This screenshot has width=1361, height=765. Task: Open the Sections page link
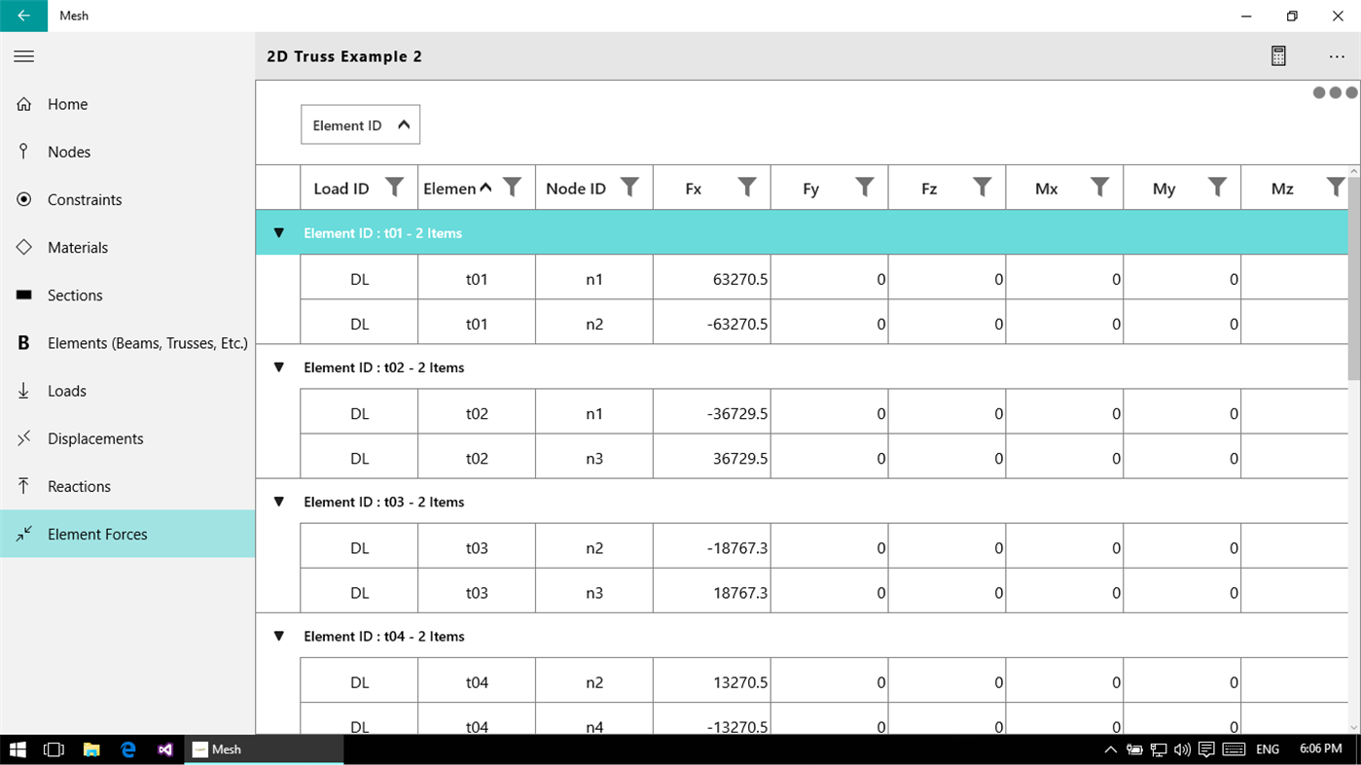coord(75,295)
